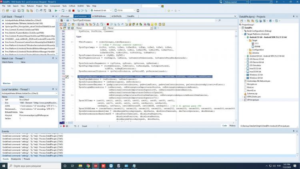The width and height of the screenshot is (300, 169).
Task: Open the editor tab list chevron
Action: [x=235, y=16]
